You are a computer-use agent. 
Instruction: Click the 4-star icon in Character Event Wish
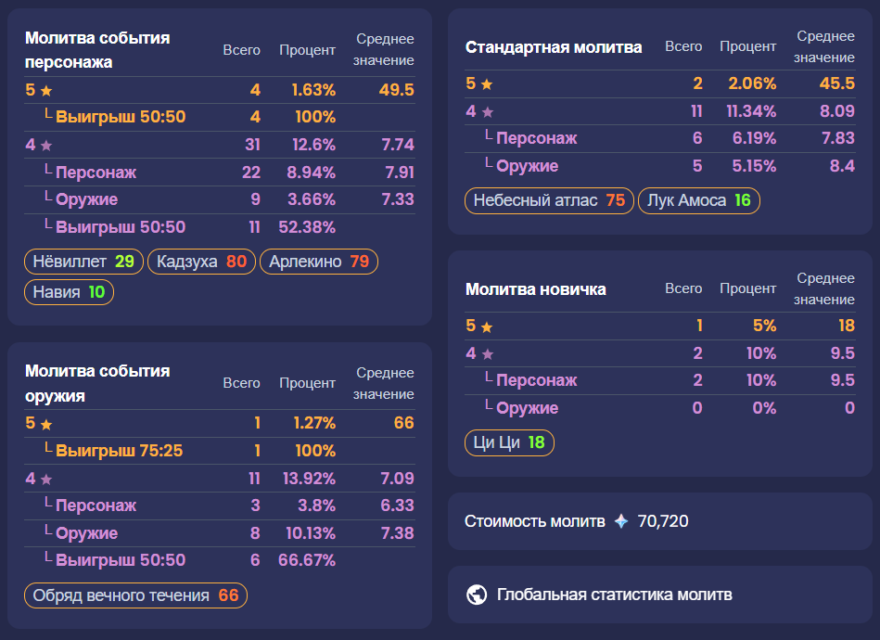pos(46,146)
